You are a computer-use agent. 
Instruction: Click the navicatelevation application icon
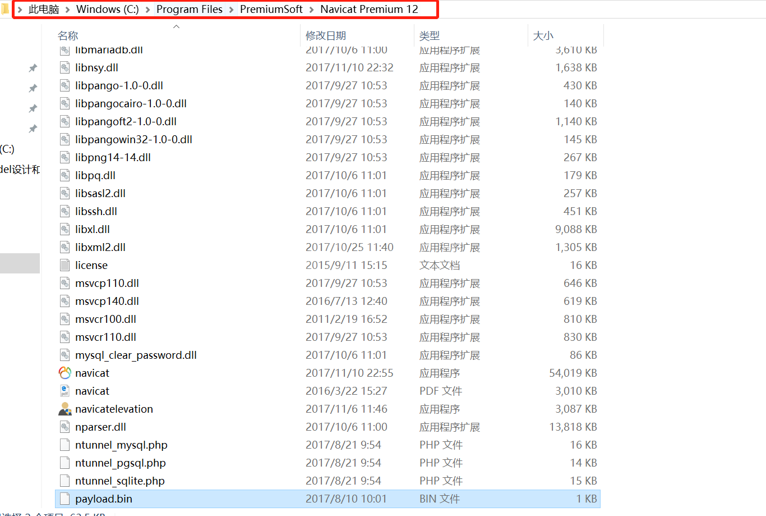coord(65,409)
